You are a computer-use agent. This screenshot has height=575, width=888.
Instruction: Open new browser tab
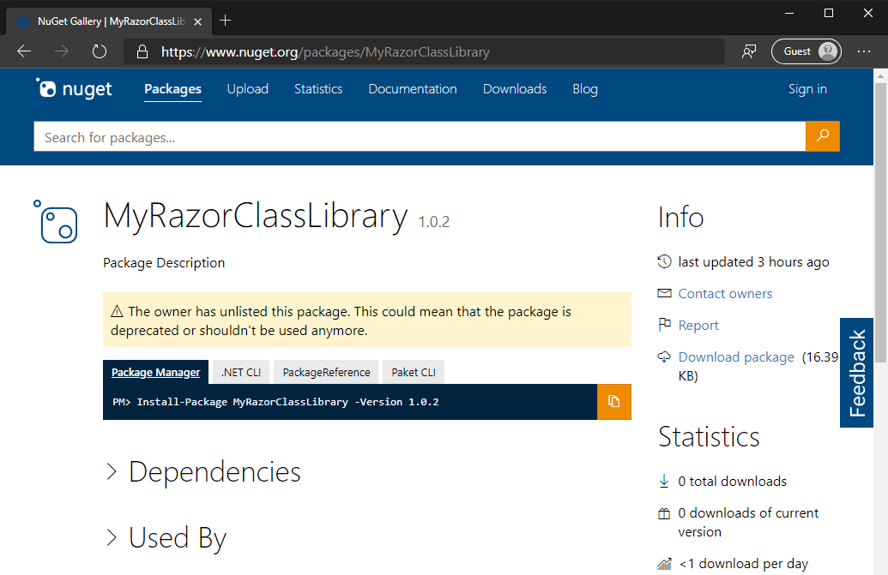coord(226,20)
